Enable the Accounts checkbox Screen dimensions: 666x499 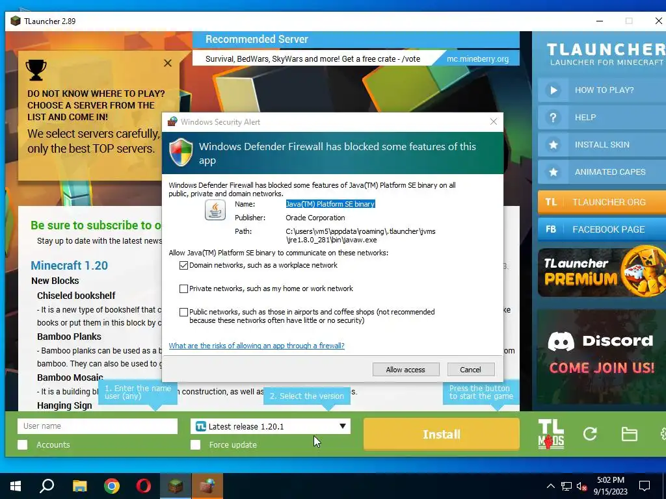(23, 444)
